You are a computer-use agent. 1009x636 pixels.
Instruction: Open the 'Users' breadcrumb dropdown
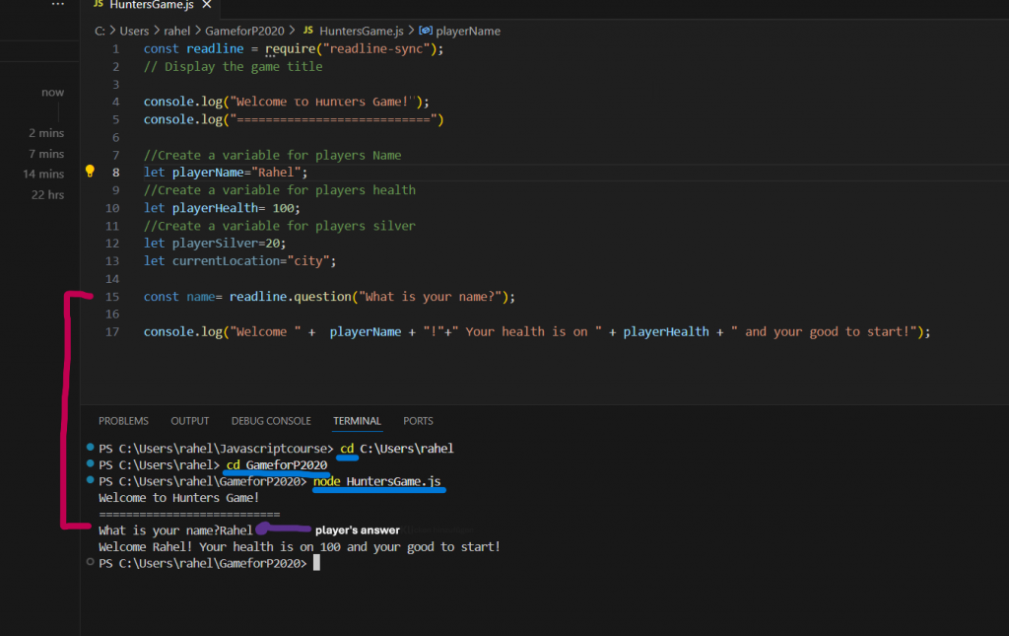[x=134, y=31]
